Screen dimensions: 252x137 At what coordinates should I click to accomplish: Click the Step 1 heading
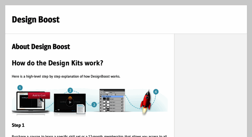coord(18,125)
